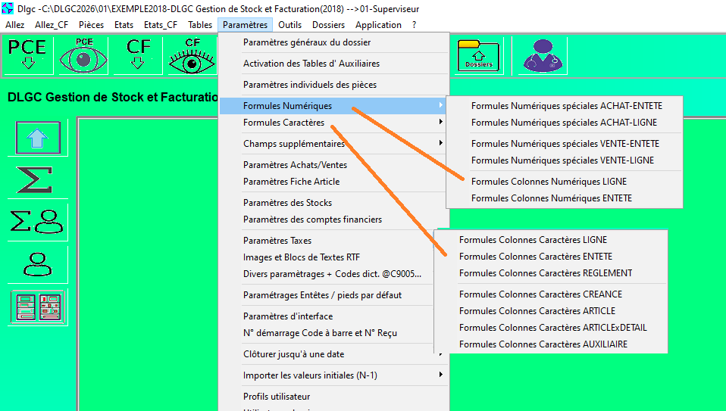Open the Etats_CF menu
This screenshot has height=411, width=726.
[161, 25]
